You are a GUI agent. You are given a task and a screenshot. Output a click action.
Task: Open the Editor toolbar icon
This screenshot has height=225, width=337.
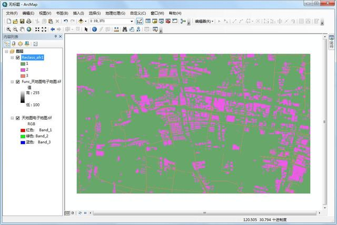point(139,21)
